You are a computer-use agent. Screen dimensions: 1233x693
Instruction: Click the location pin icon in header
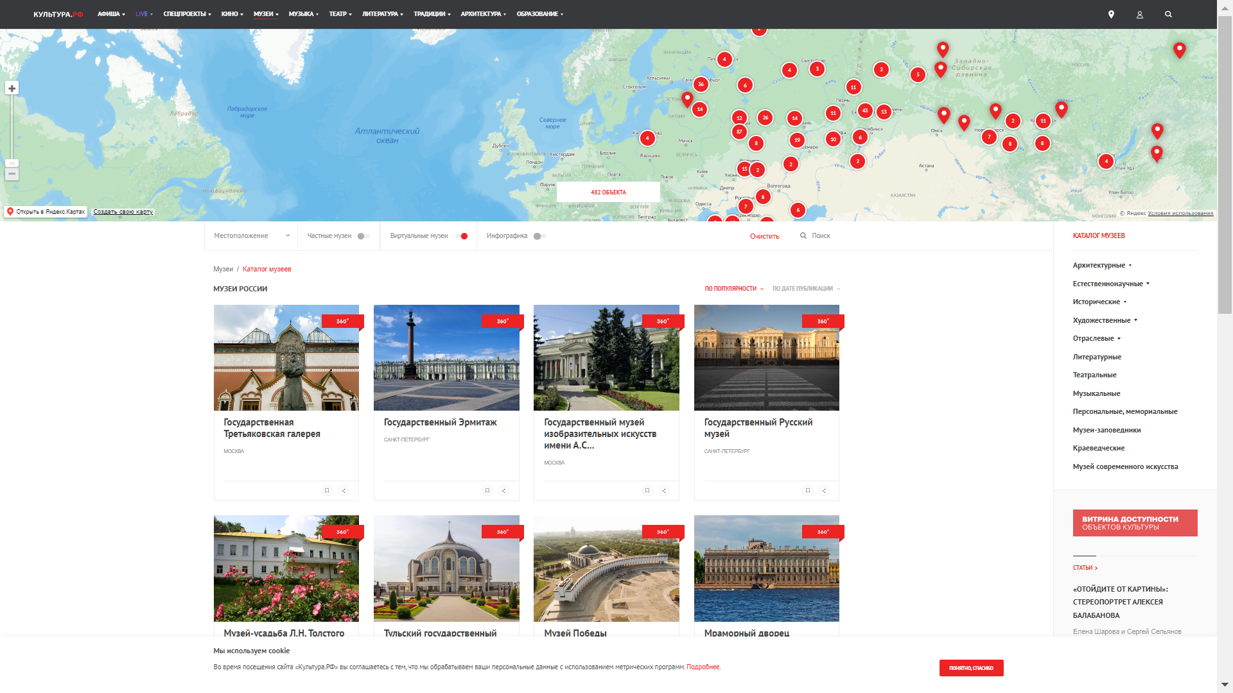click(x=1111, y=14)
